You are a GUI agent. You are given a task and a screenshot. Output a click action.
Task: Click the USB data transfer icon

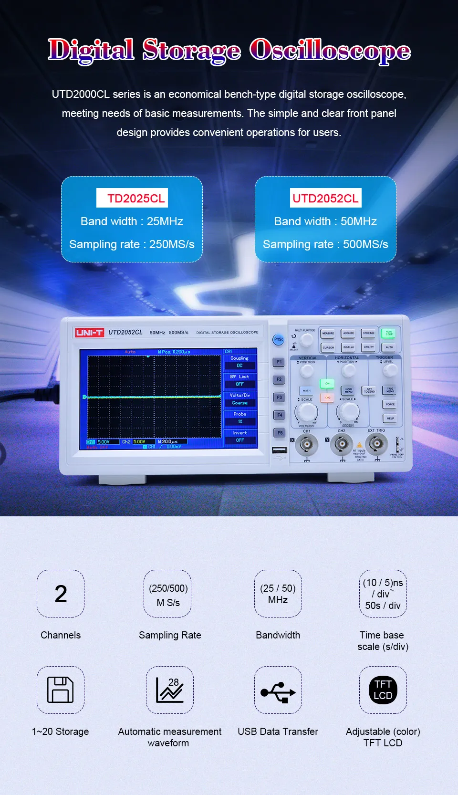278,690
